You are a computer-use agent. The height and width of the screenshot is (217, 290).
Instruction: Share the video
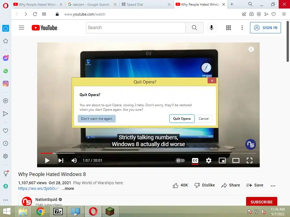click(231, 185)
